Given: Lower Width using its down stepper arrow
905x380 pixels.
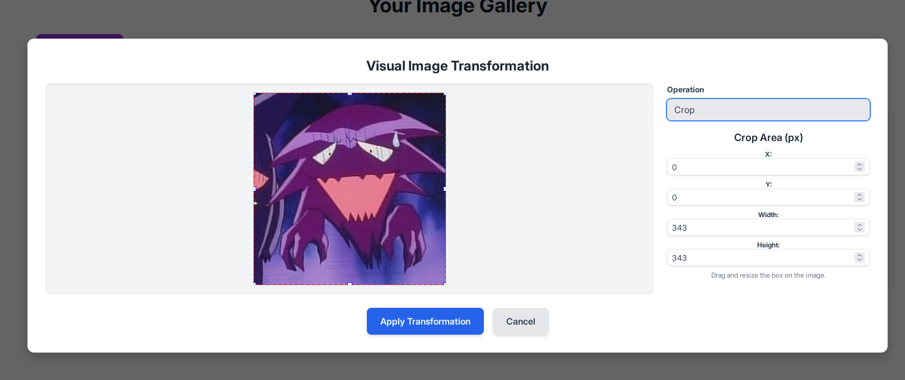Looking at the screenshot, I should pos(860,230).
